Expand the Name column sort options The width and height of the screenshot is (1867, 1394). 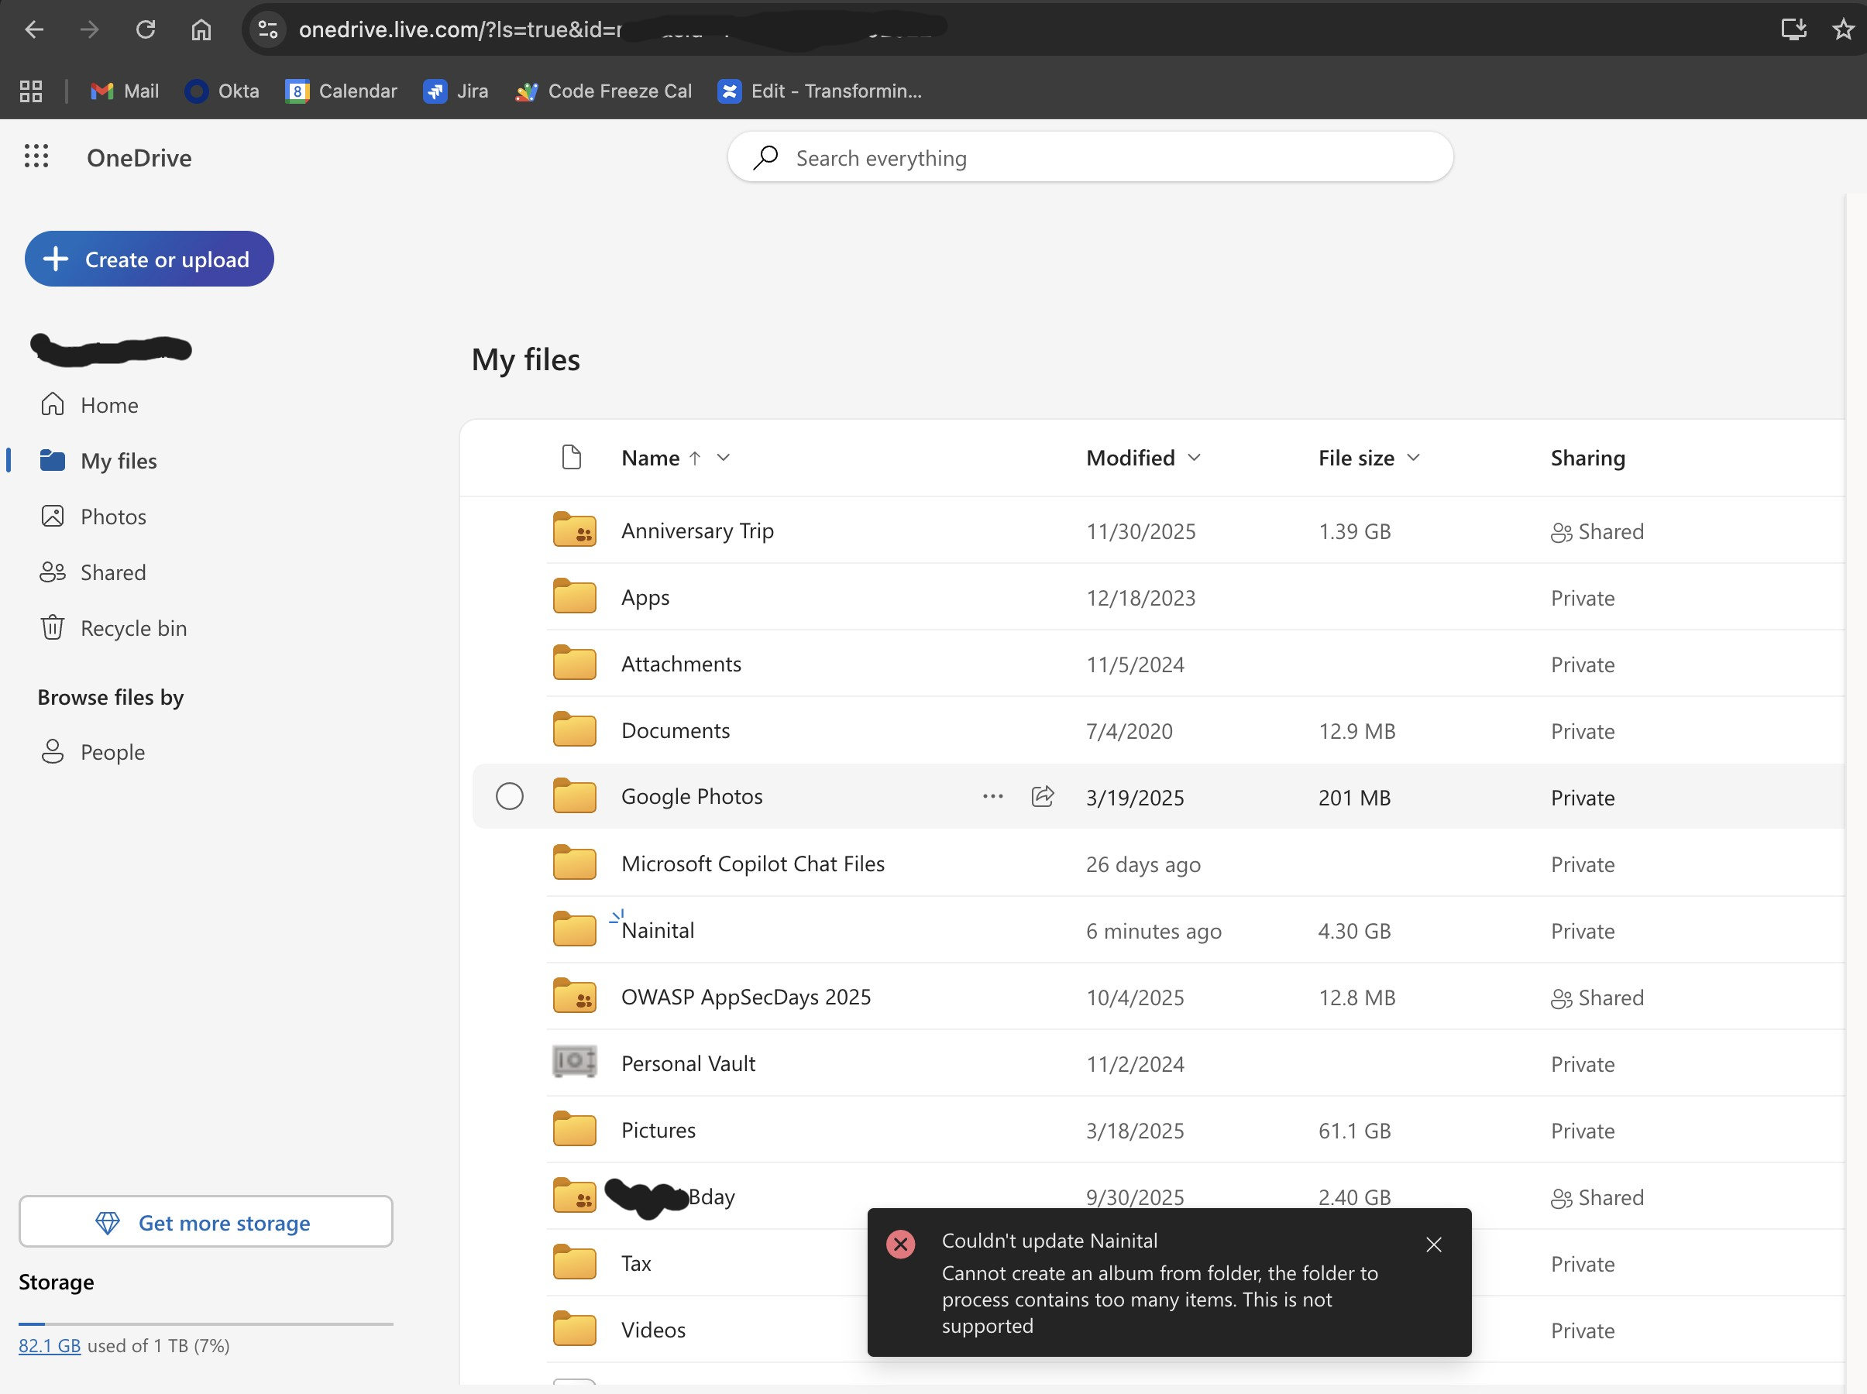pos(724,458)
